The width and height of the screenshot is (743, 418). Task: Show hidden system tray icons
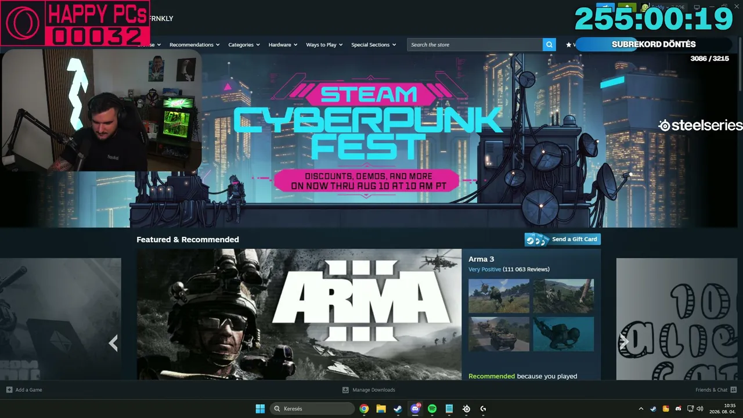(x=641, y=409)
